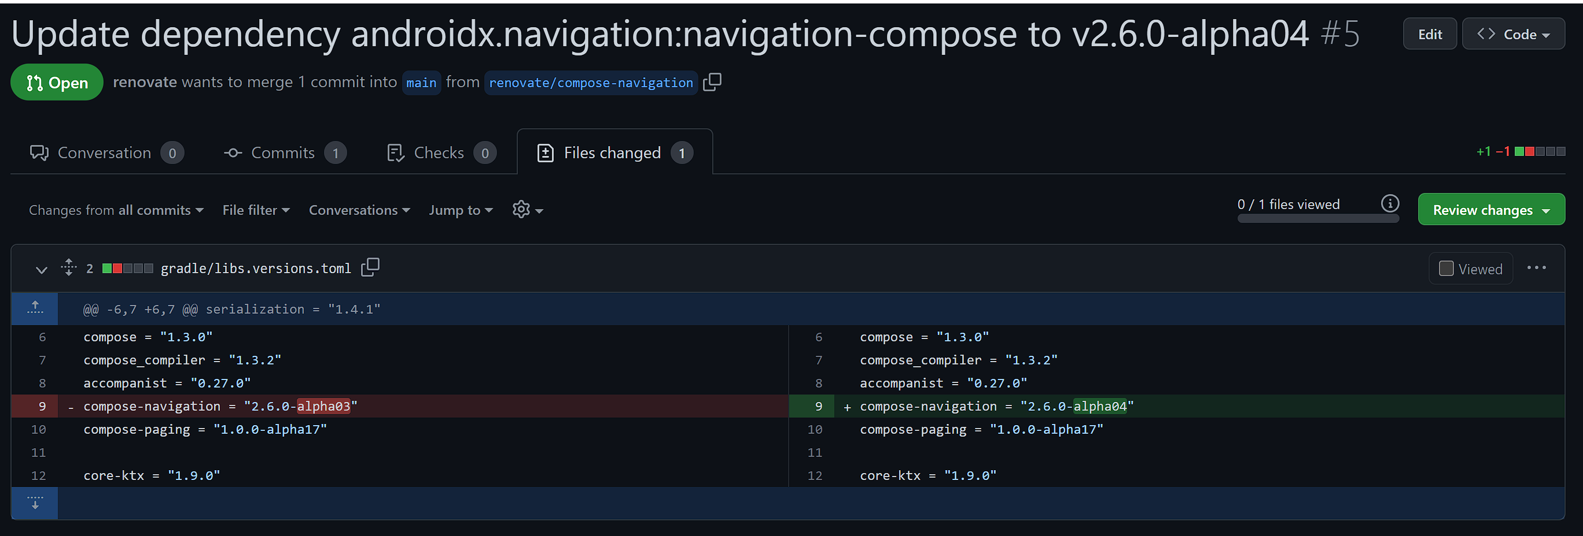Click left line 10 compose-paging text
The width and height of the screenshot is (1583, 536).
tap(205, 429)
